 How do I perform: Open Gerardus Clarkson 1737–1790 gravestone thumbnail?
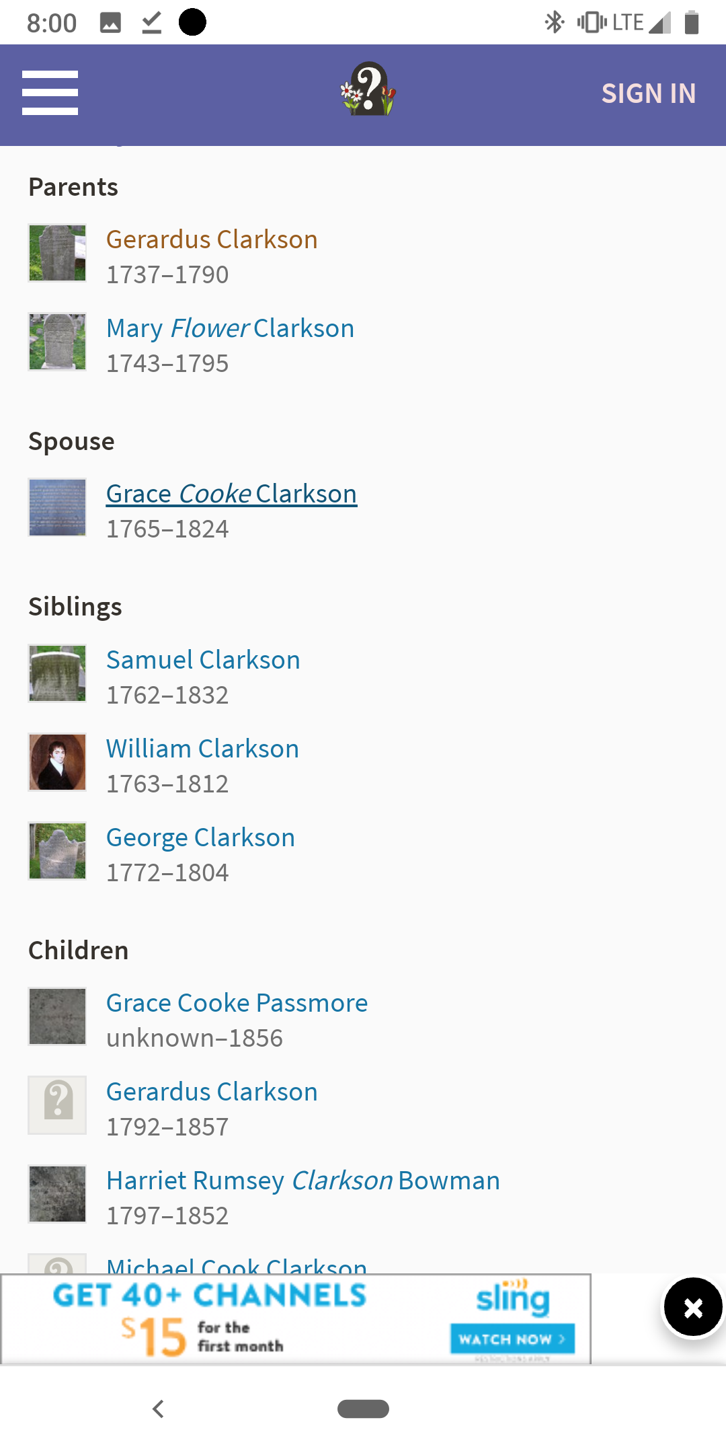tap(57, 253)
